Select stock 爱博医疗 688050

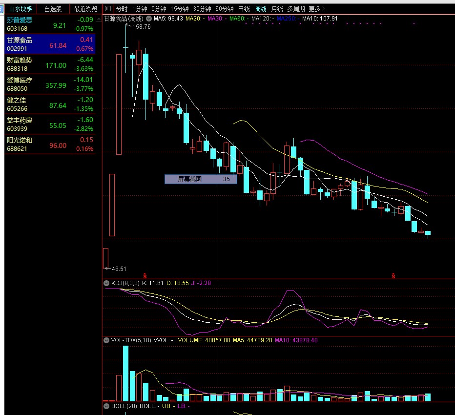(x=50, y=84)
